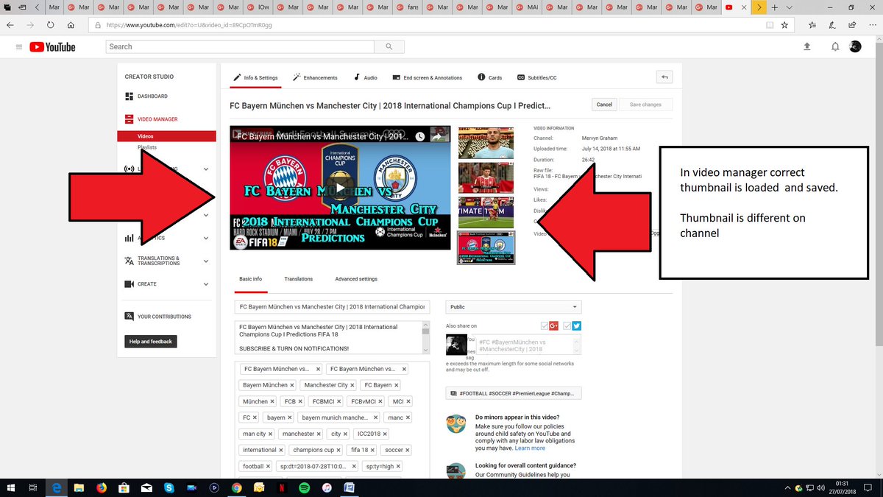Image resolution: width=883 pixels, height=497 pixels.
Task: Open End screen & Annotations tab
Action: point(428,77)
